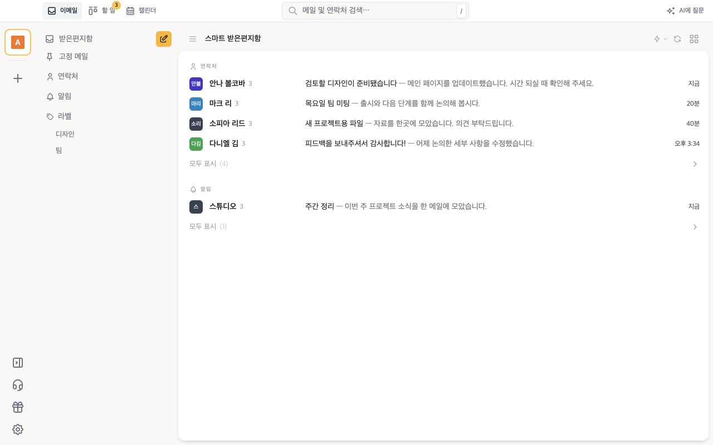The width and height of the screenshot is (713, 445).
Task: Expand 연락처 section with the right chevron
Action: 695,164
